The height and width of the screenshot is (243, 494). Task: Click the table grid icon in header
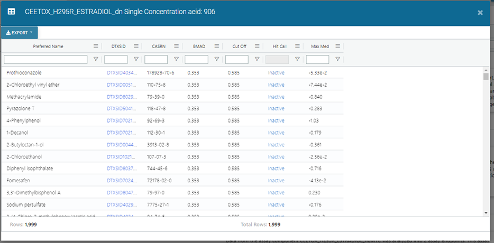tap(11, 12)
